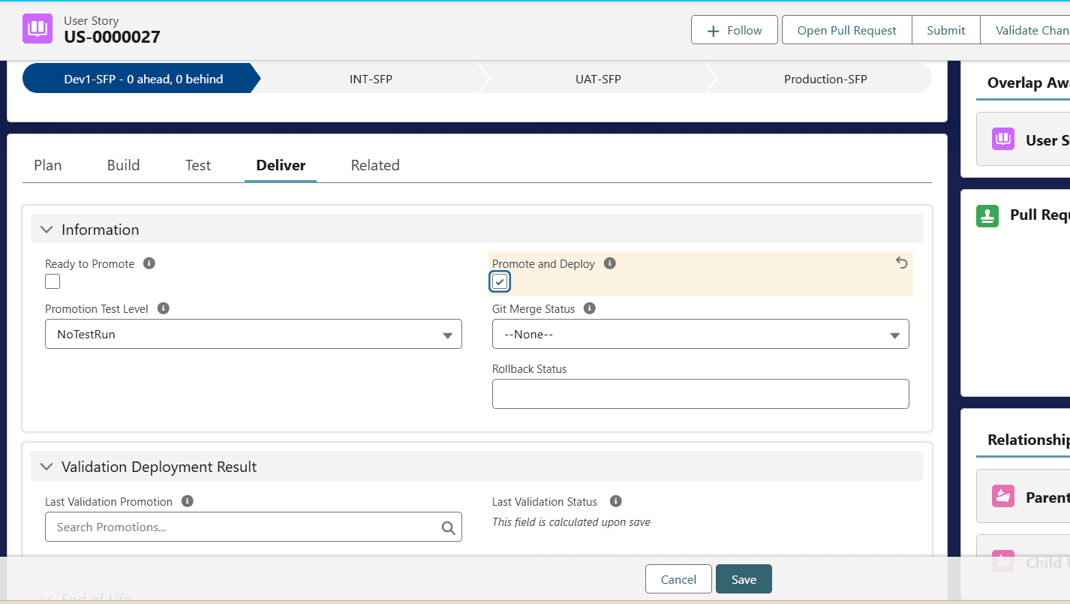Click the User Story record icon in header

[38, 29]
